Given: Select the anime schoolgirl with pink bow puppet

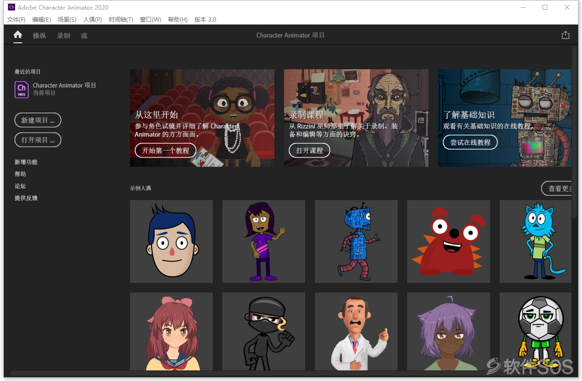Looking at the screenshot, I should [171, 331].
